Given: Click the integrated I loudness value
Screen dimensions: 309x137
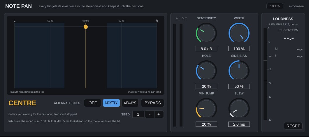Looking at the screenshot, I should pyautogui.click(x=300, y=56).
